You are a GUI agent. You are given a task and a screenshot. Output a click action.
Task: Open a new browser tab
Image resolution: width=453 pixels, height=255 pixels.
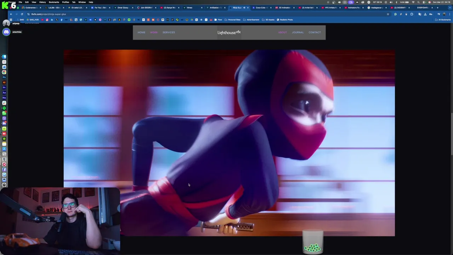pyautogui.click(x=437, y=8)
